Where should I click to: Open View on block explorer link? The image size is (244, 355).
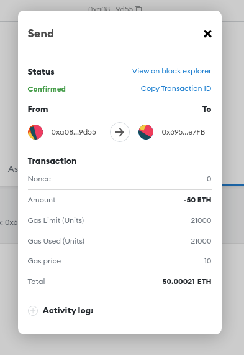[x=171, y=71]
